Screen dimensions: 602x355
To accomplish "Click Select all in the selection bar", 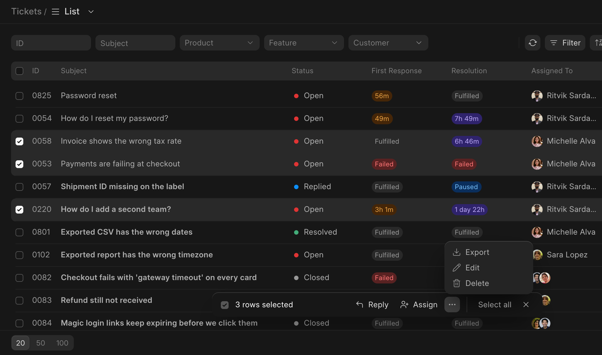I will [x=495, y=305].
